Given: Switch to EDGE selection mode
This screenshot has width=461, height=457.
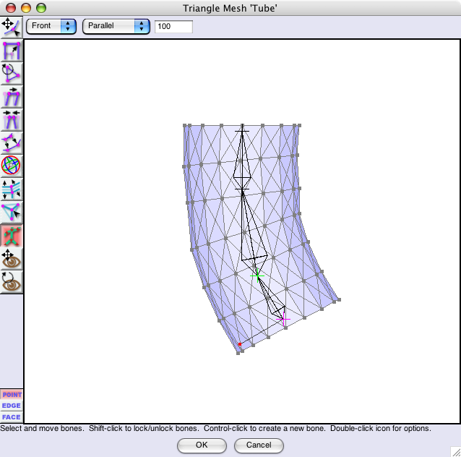Looking at the screenshot, I should [x=12, y=406].
